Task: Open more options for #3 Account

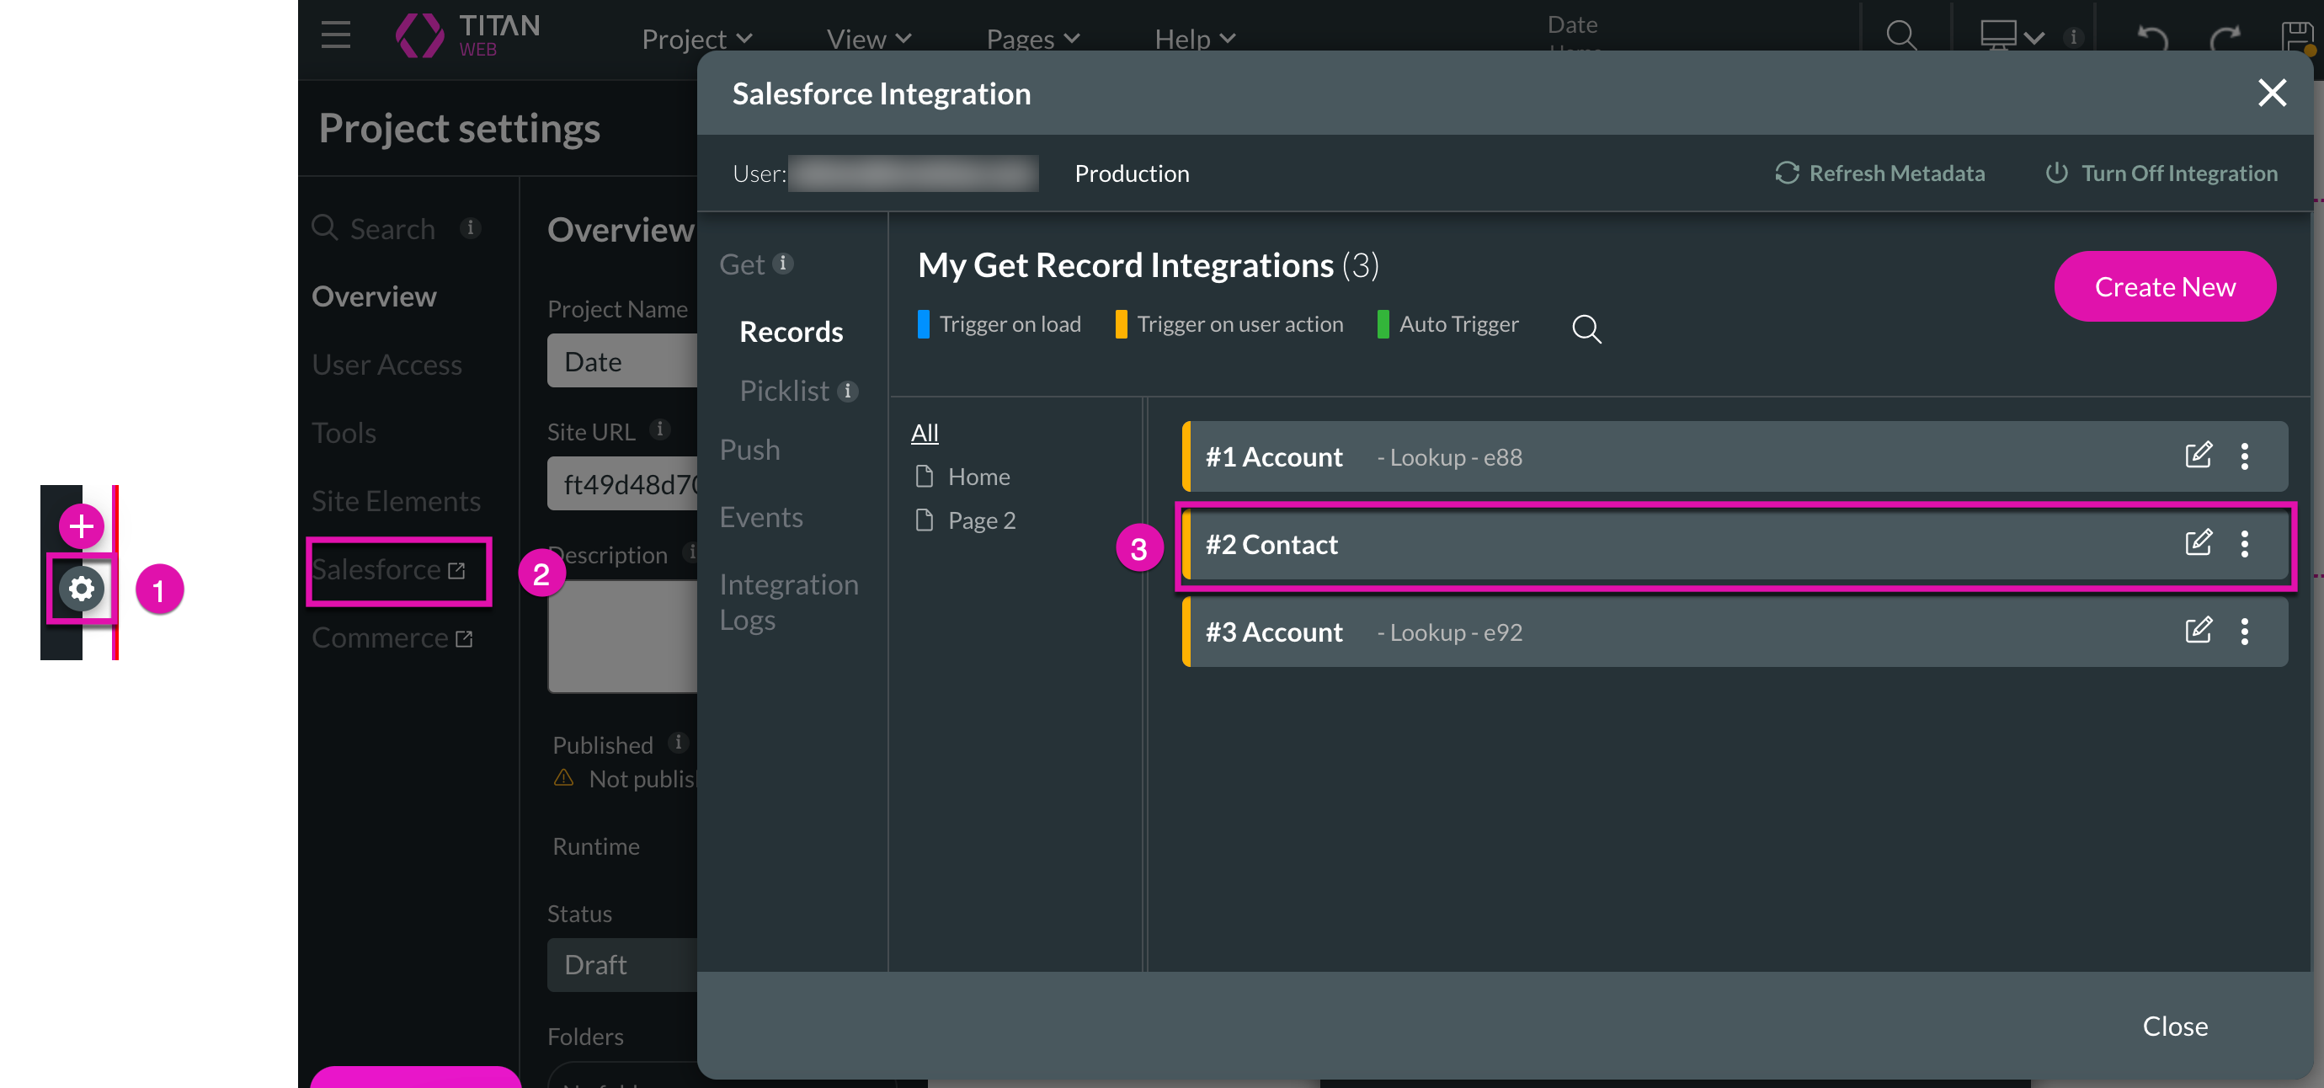Action: [2244, 632]
